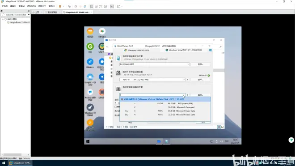The image size is (295, 166).
Task: Select D:\ partition 4 NTFS 32.3 GB
Action: tap(165, 115)
